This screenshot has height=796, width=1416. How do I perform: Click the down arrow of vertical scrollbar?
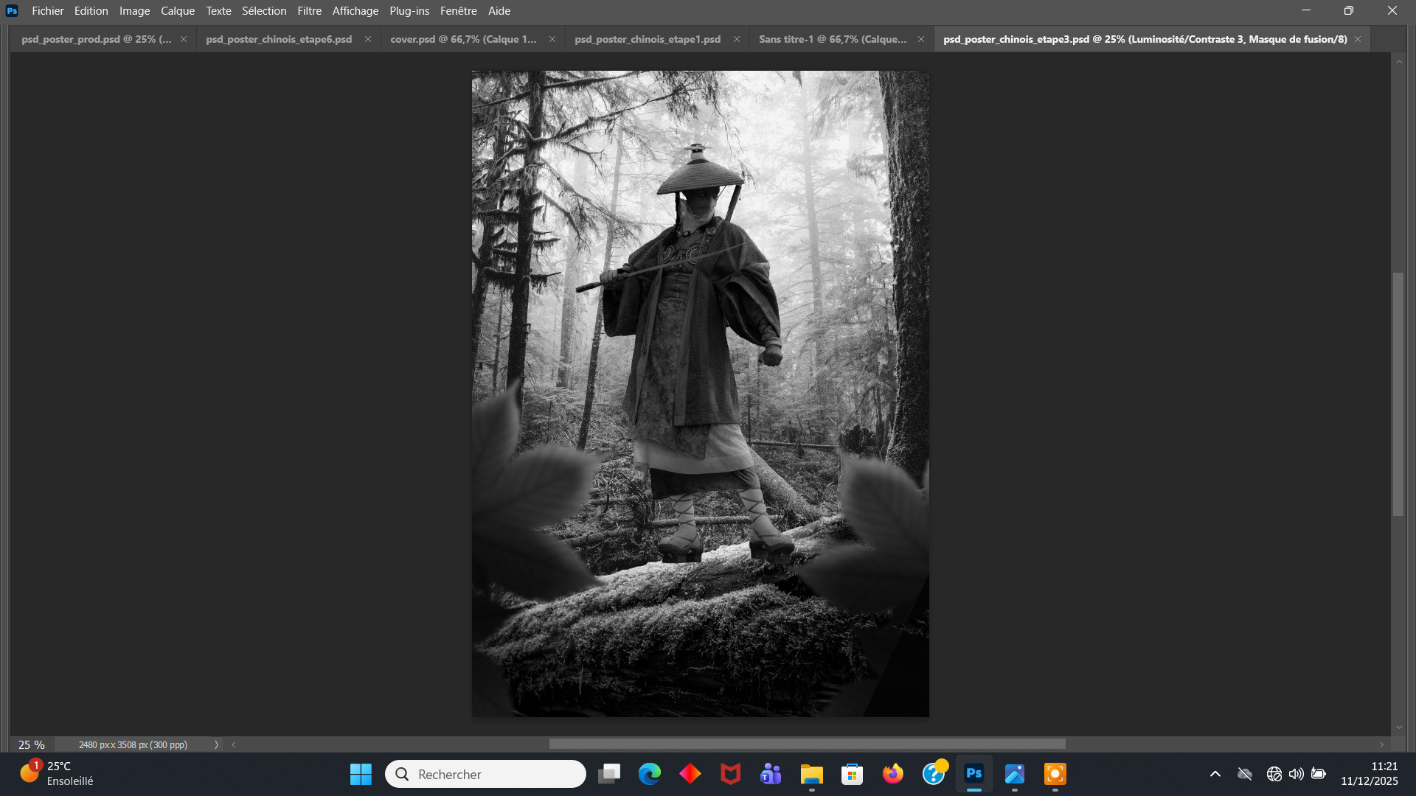(1399, 727)
